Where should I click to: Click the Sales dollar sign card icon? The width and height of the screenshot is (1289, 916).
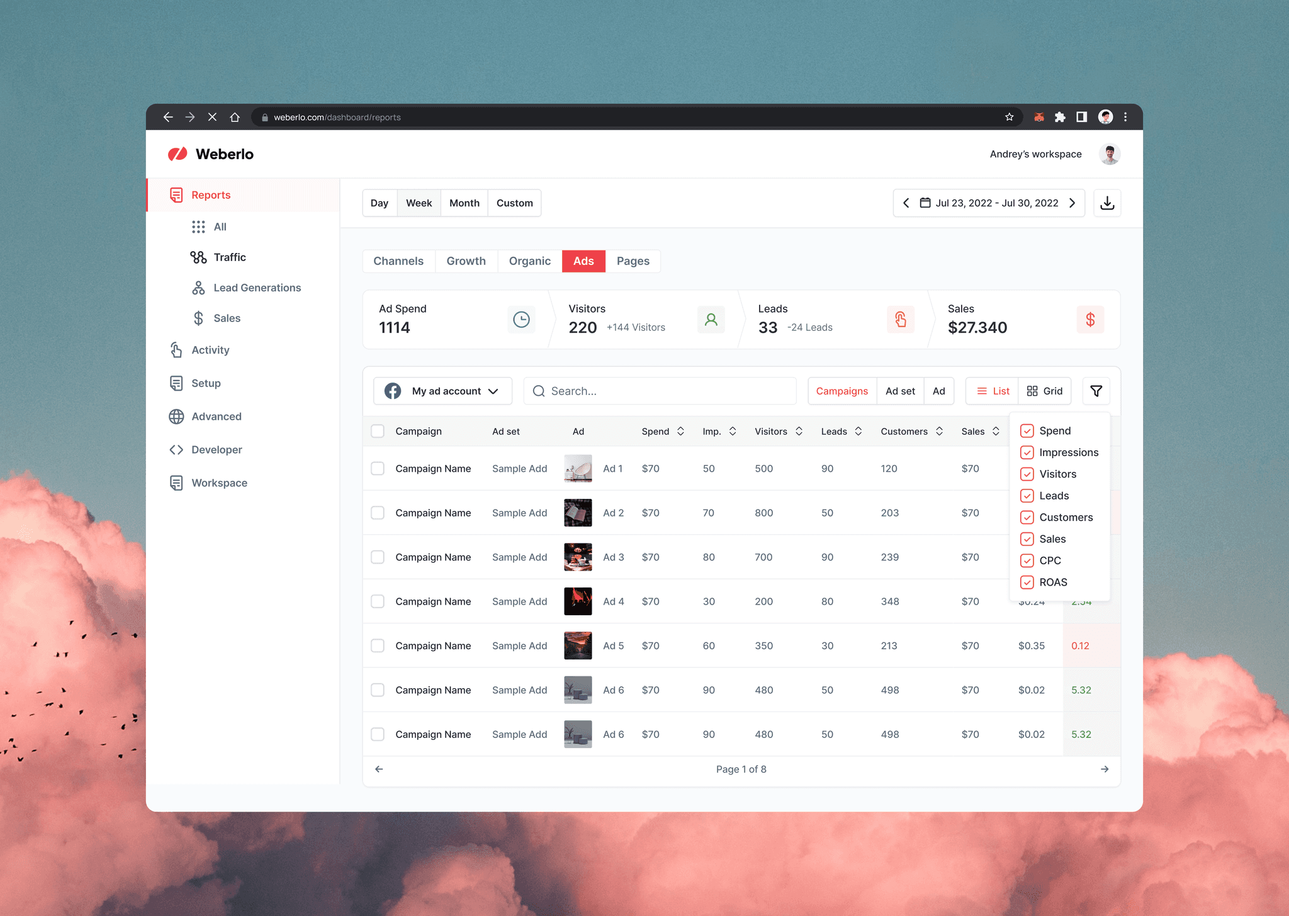pos(1090,320)
